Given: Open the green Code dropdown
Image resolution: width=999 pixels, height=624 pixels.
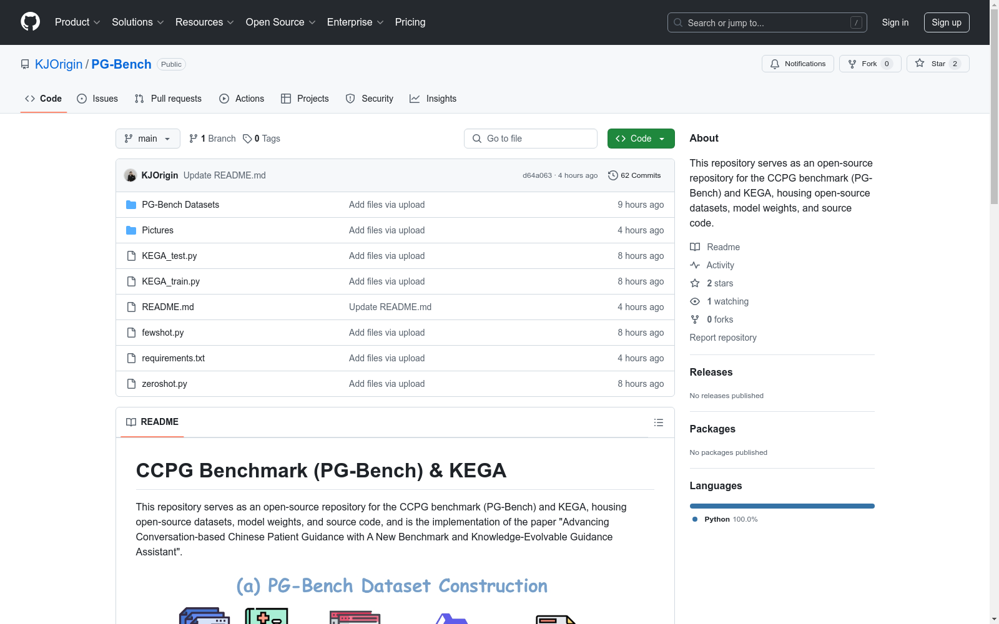Looking at the screenshot, I should (641, 139).
